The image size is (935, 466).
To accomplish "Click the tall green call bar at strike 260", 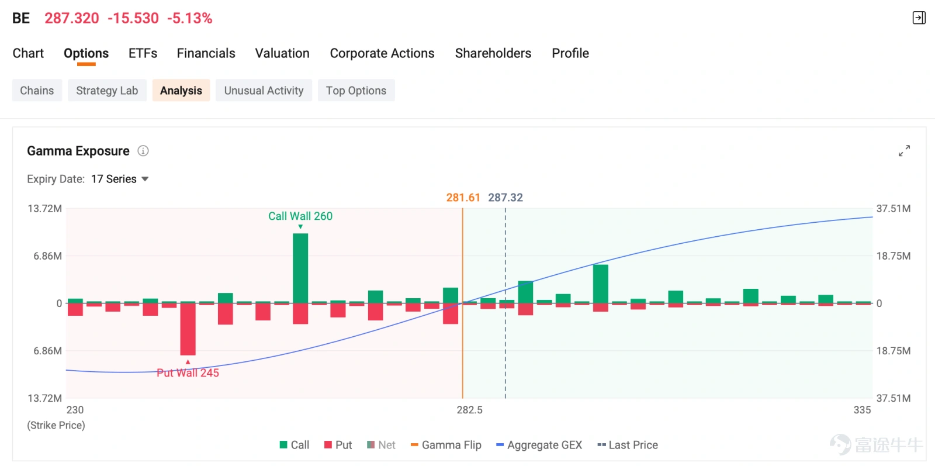I will pyautogui.click(x=300, y=268).
